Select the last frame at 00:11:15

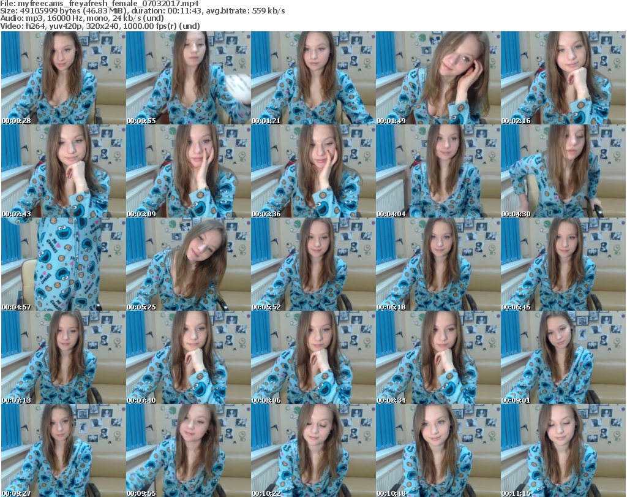[x=563, y=450]
